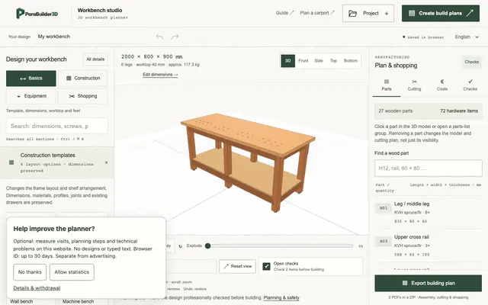Click Allow statistics button

(x=72, y=272)
